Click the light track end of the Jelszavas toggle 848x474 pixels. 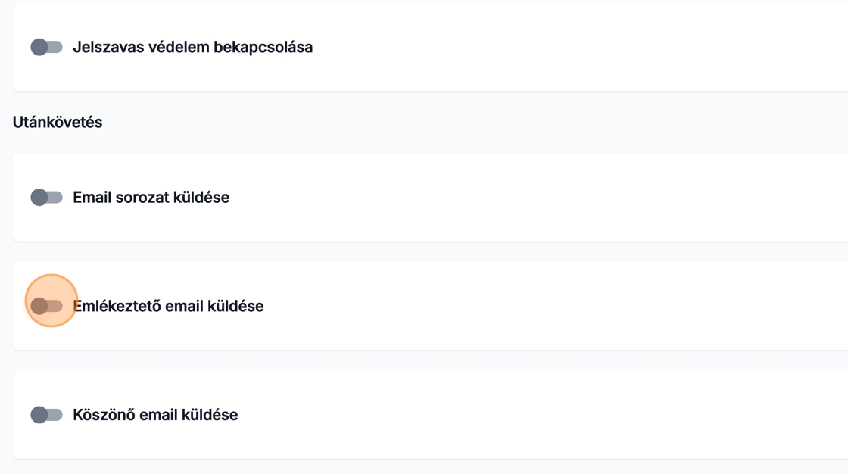pos(57,48)
